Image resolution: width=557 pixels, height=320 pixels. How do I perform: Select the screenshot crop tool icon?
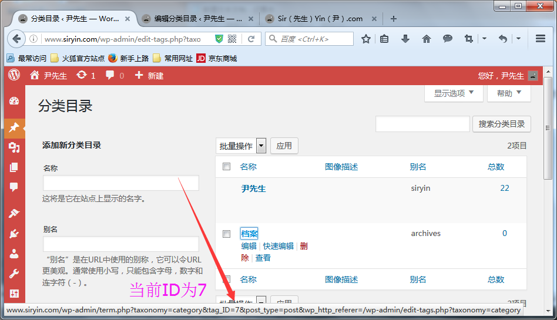469,39
